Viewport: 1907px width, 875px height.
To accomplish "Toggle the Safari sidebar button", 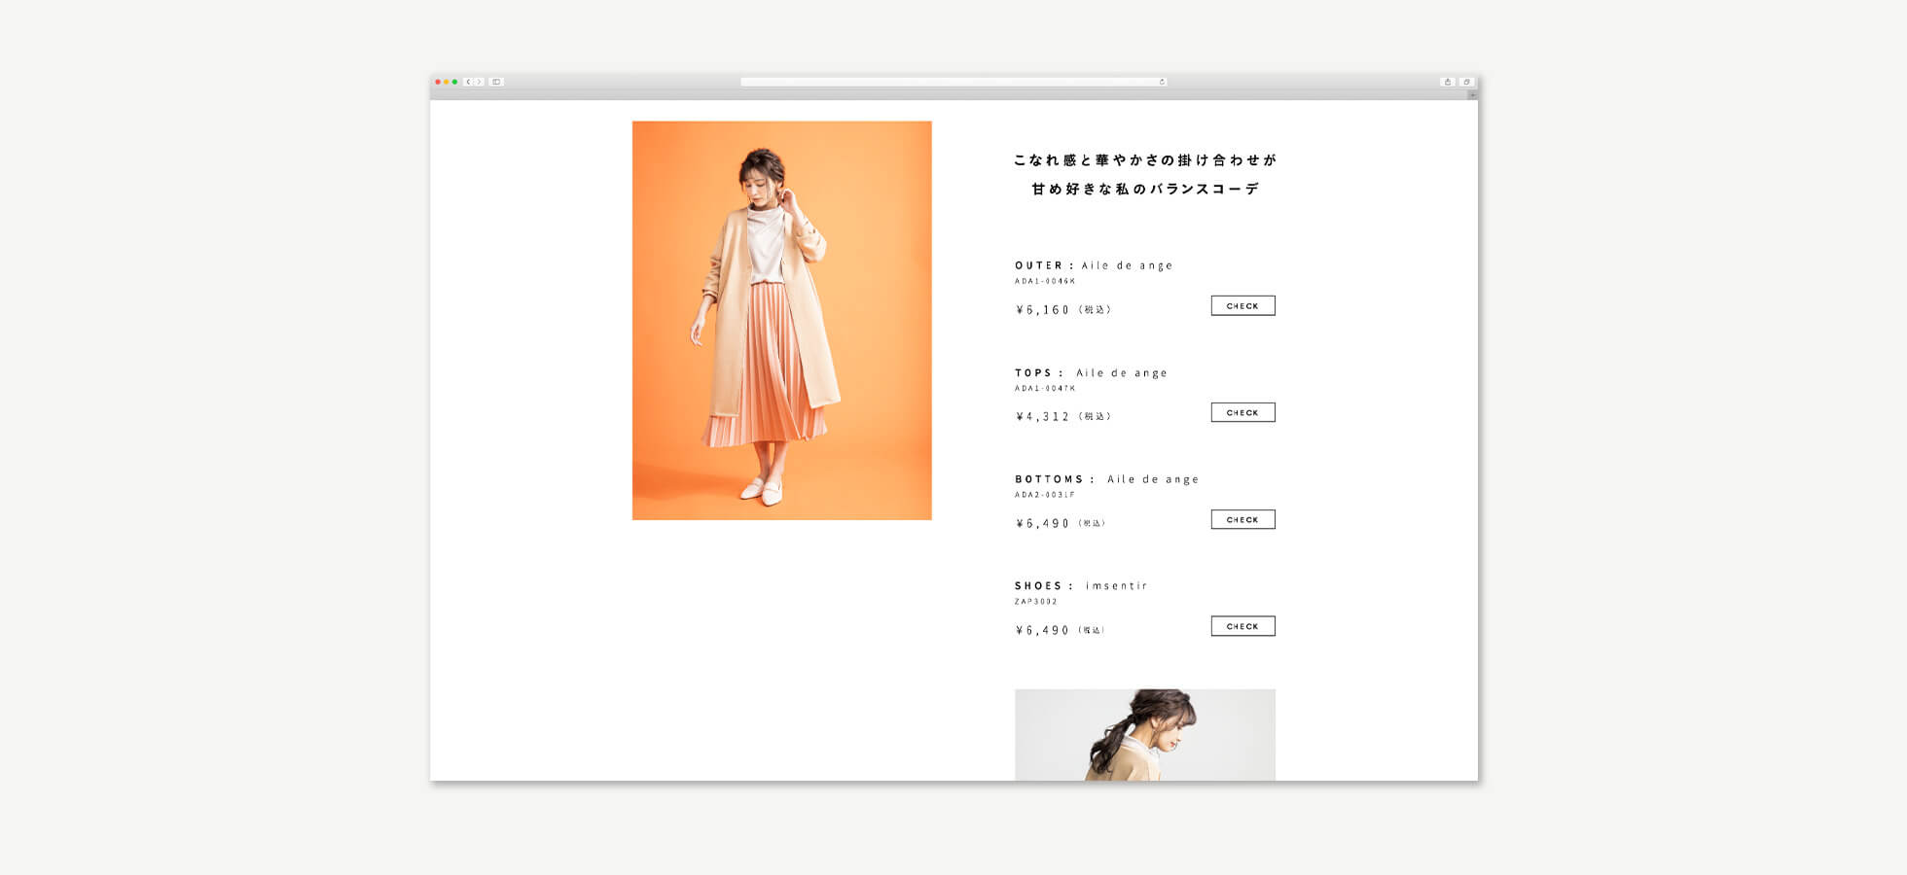I will [496, 82].
